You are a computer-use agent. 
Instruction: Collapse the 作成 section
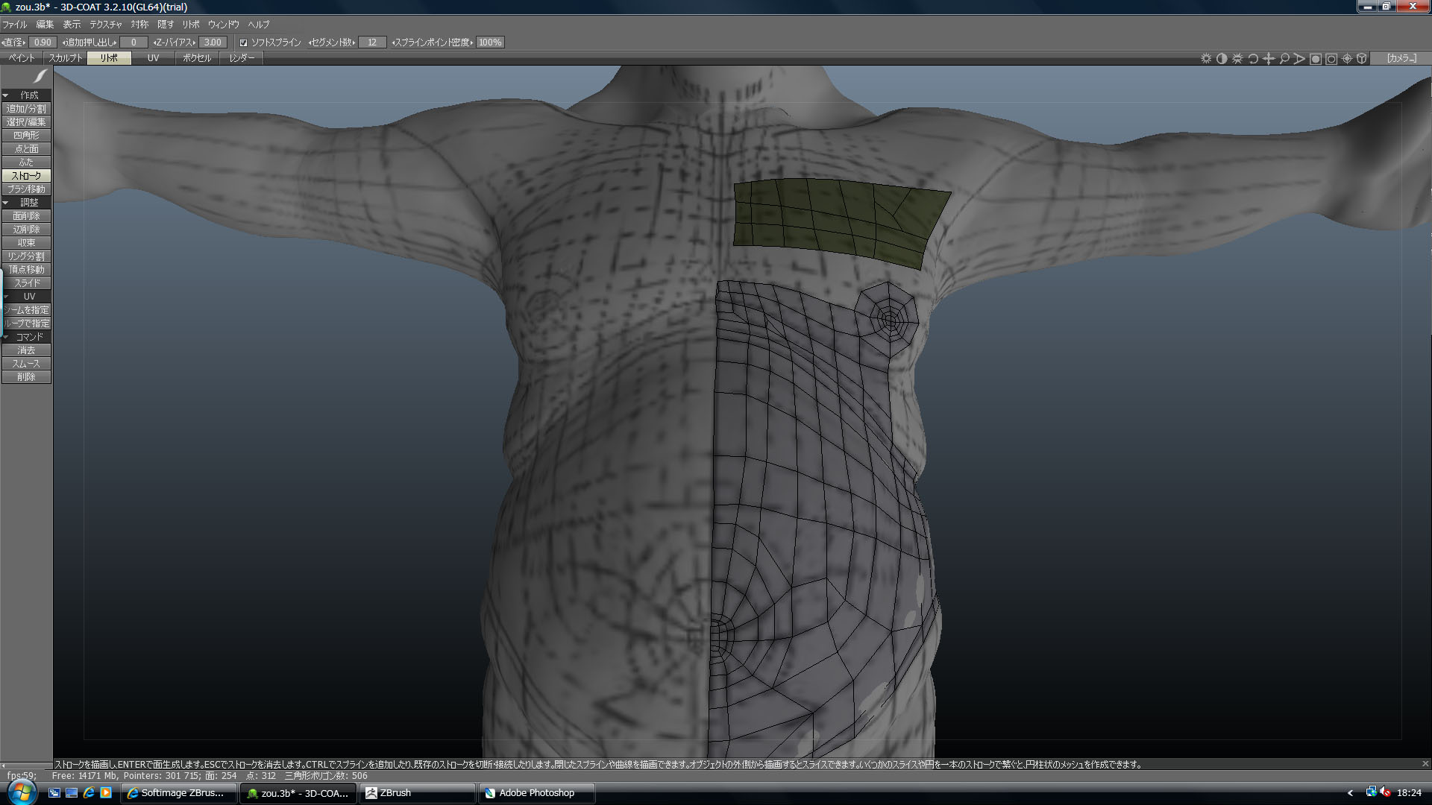[6, 95]
